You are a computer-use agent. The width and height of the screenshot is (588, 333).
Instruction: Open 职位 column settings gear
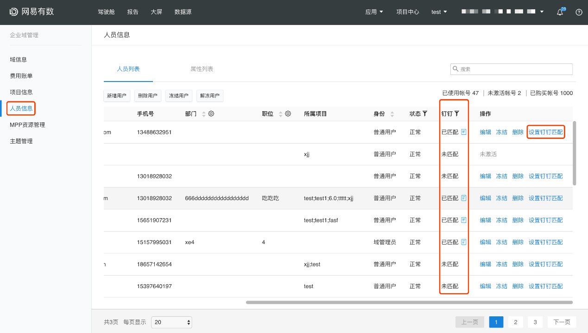pyautogui.click(x=288, y=113)
